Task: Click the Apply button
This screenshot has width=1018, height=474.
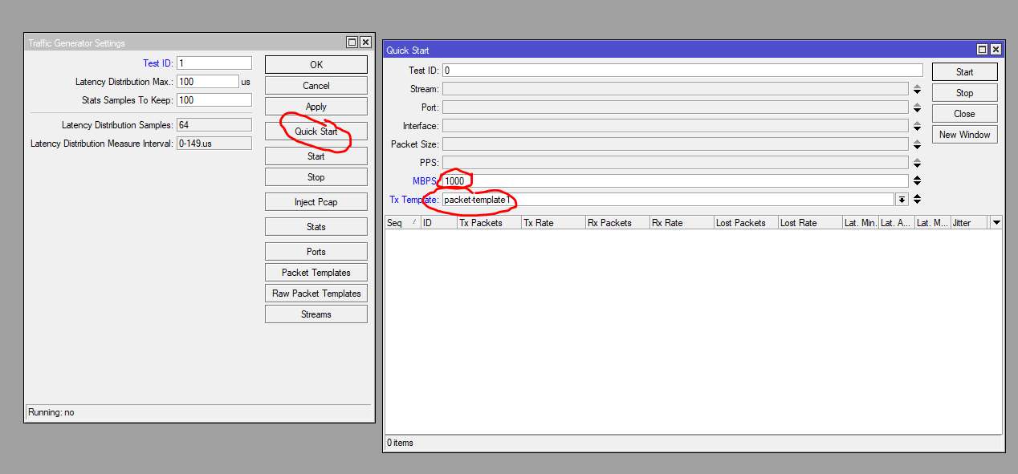Action: pos(316,107)
